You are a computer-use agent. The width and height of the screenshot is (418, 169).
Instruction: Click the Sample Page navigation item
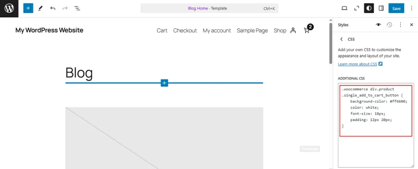252,31
